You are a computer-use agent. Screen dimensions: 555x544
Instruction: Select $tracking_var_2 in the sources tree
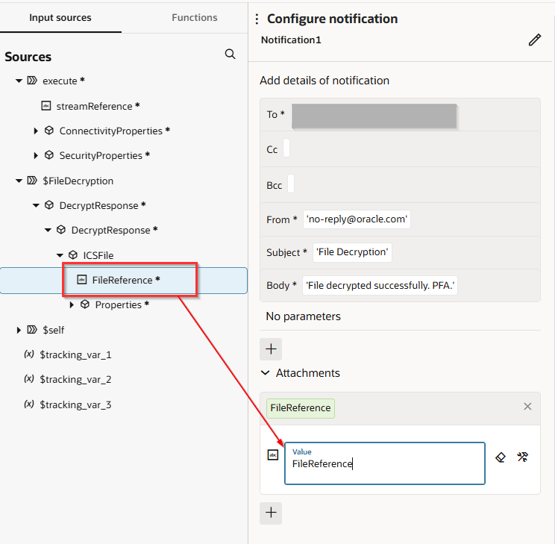pyautogui.click(x=75, y=380)
